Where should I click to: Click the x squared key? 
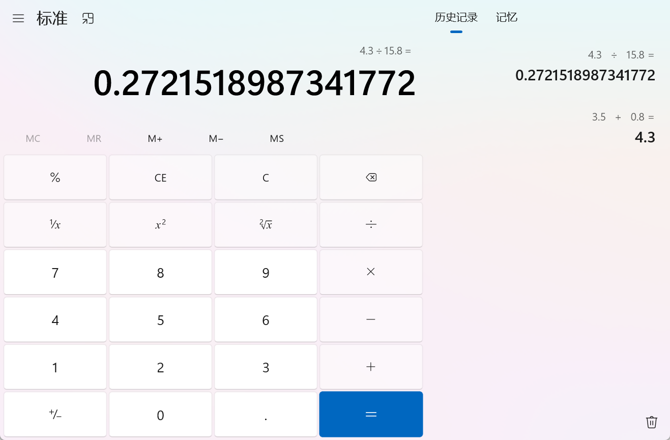tap(160, 225)
